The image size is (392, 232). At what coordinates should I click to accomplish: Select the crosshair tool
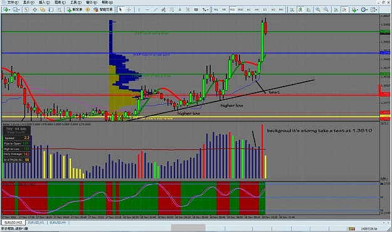coord(129,9)
